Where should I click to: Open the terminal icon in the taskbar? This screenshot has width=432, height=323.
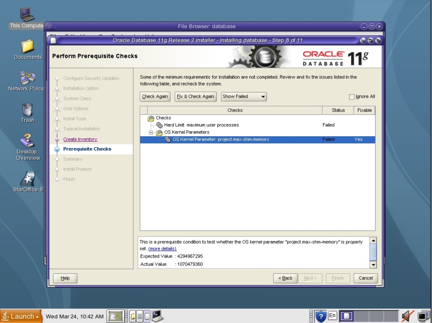point(157,316)
